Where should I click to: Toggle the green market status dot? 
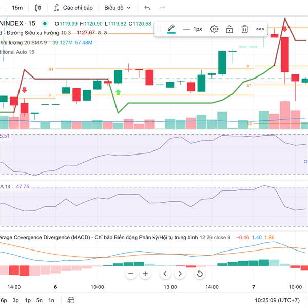click(x=45, y=24)
